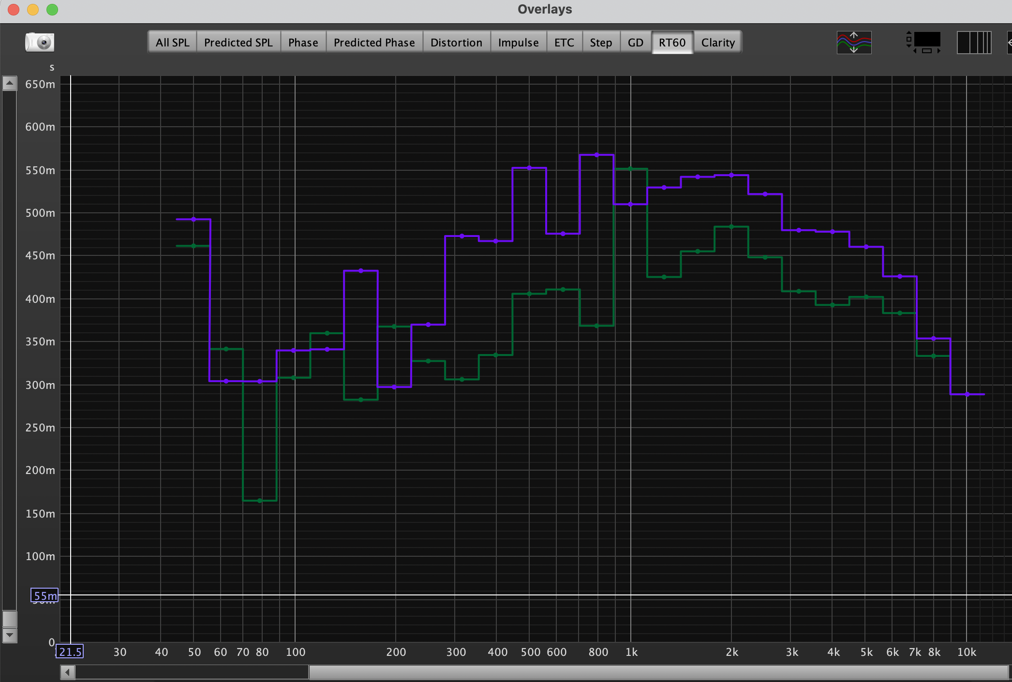This screenshot has height=682, width=1012.
Task: Click the frequency axis log/linear icon
Action: point(974,43)
